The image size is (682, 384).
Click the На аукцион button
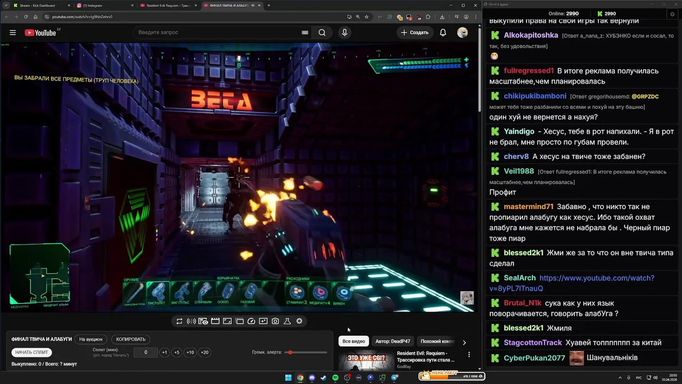(x=91, y=339)
